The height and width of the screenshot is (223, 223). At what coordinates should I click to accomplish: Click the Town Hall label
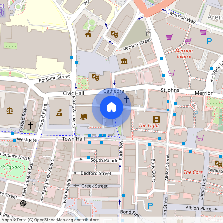(74, 139)
